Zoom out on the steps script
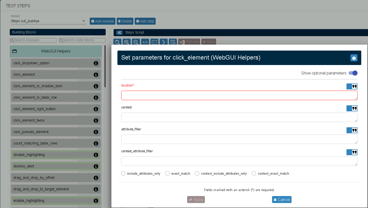The width and height of the screenshot is (368, 208). tap(136, 42)
